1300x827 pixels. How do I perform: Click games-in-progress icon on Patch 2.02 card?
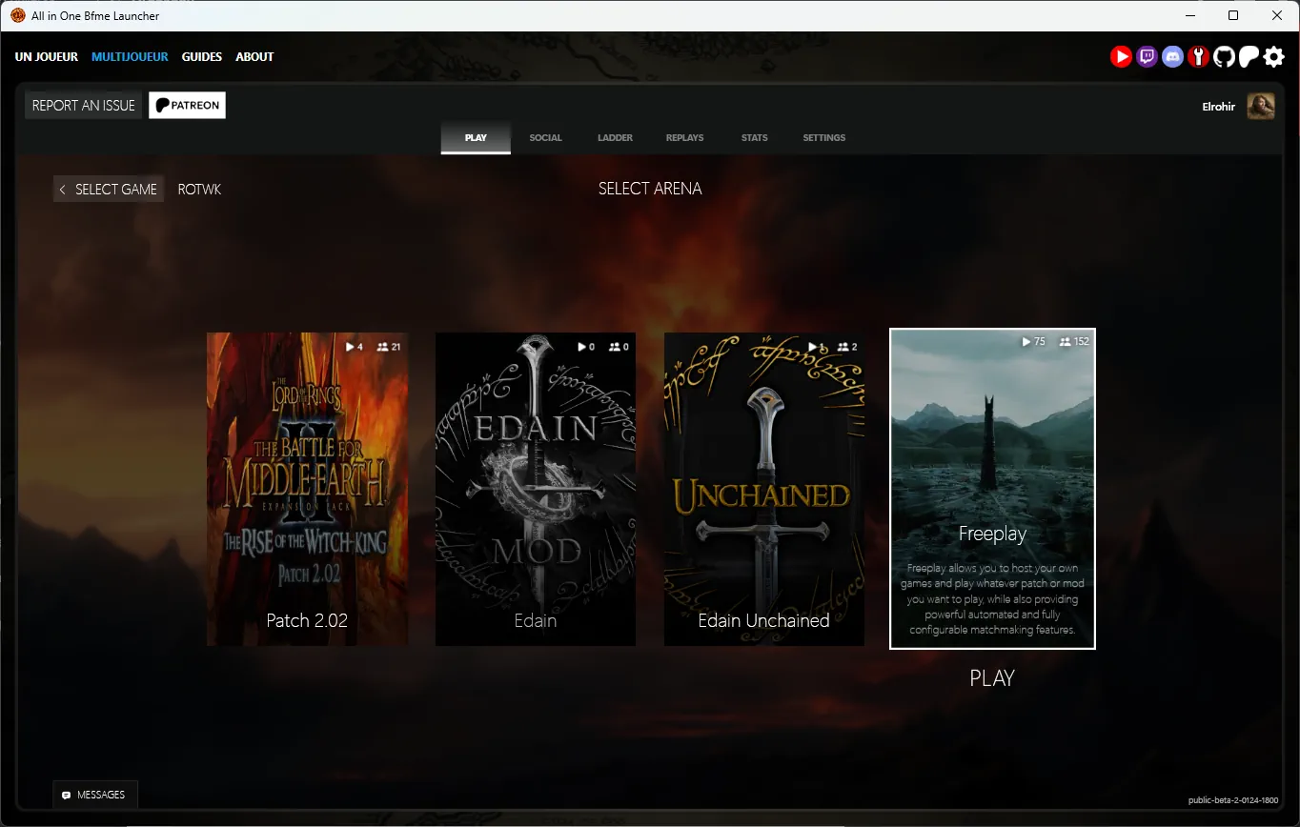coord(351,347)
